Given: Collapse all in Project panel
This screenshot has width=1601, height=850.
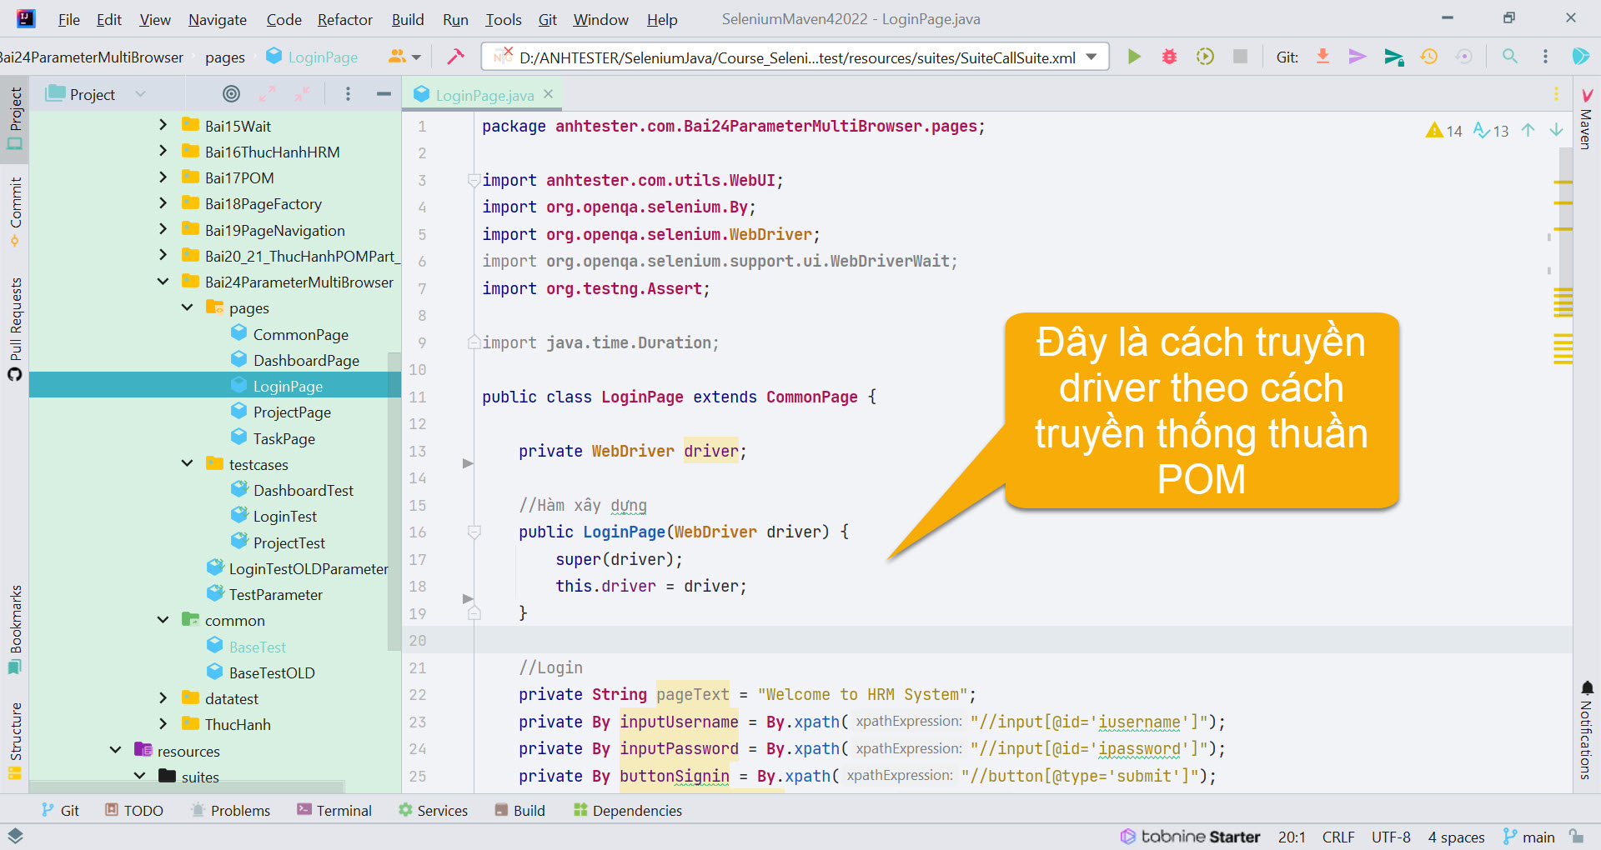Looking at the screenshot, I should tap(302, 94).
